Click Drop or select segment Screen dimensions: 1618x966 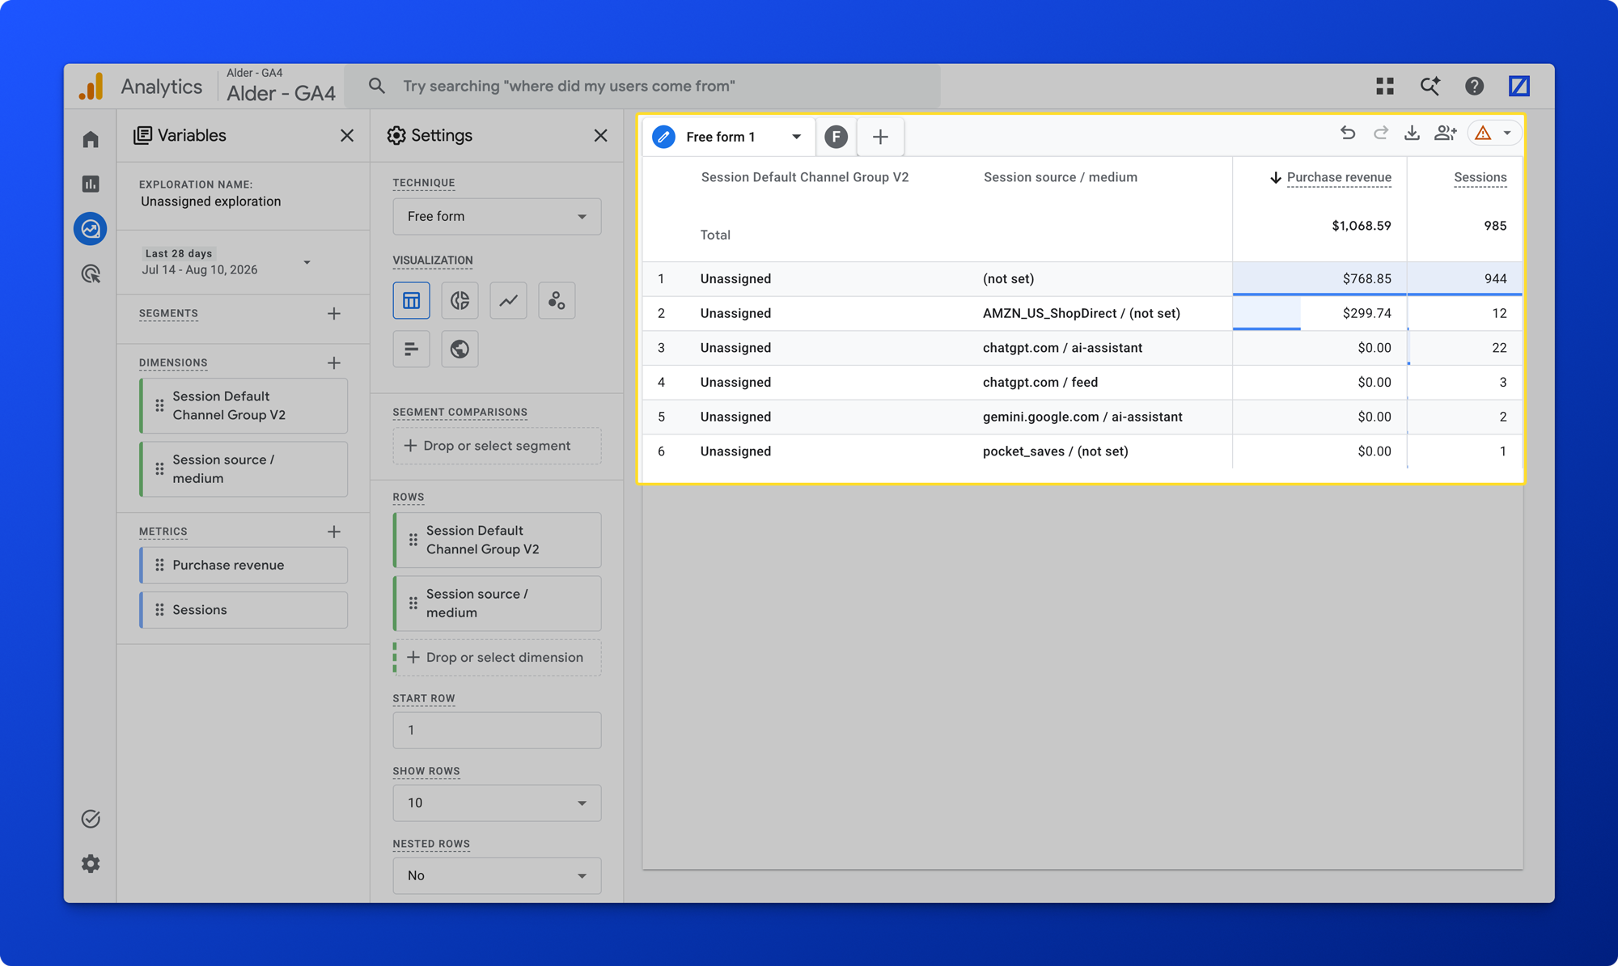(497, 446)
